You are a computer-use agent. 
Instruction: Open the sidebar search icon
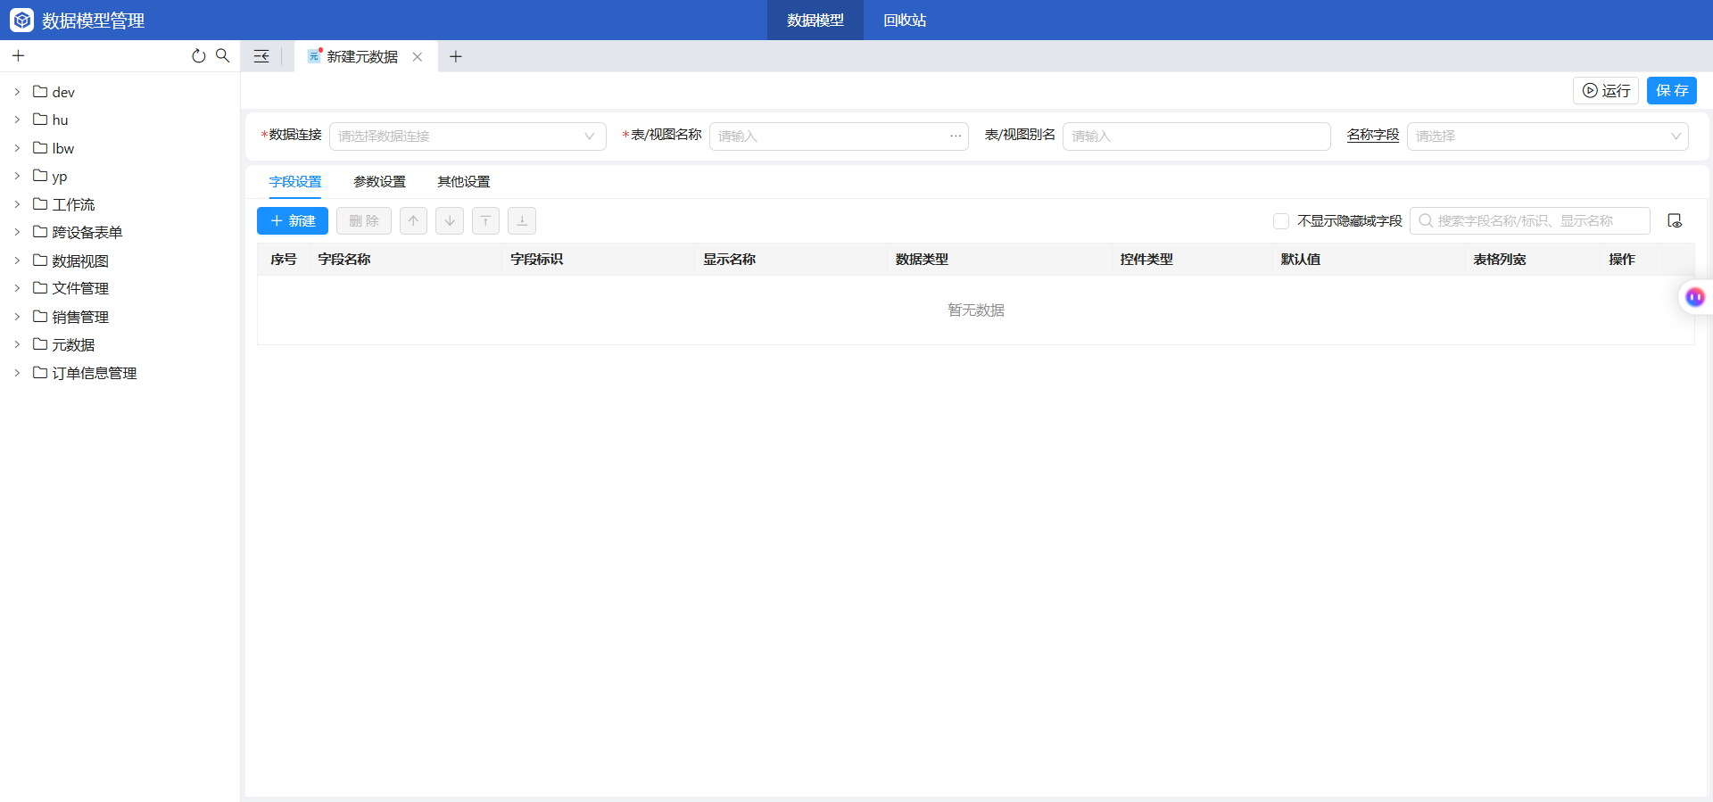pos(223,55)
